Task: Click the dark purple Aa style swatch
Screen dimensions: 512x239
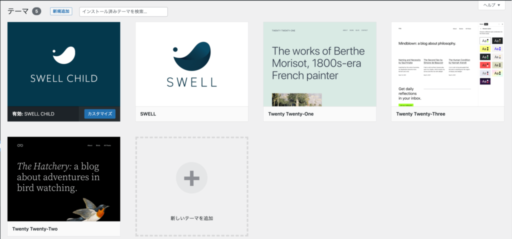Action: tap(485, 81)
